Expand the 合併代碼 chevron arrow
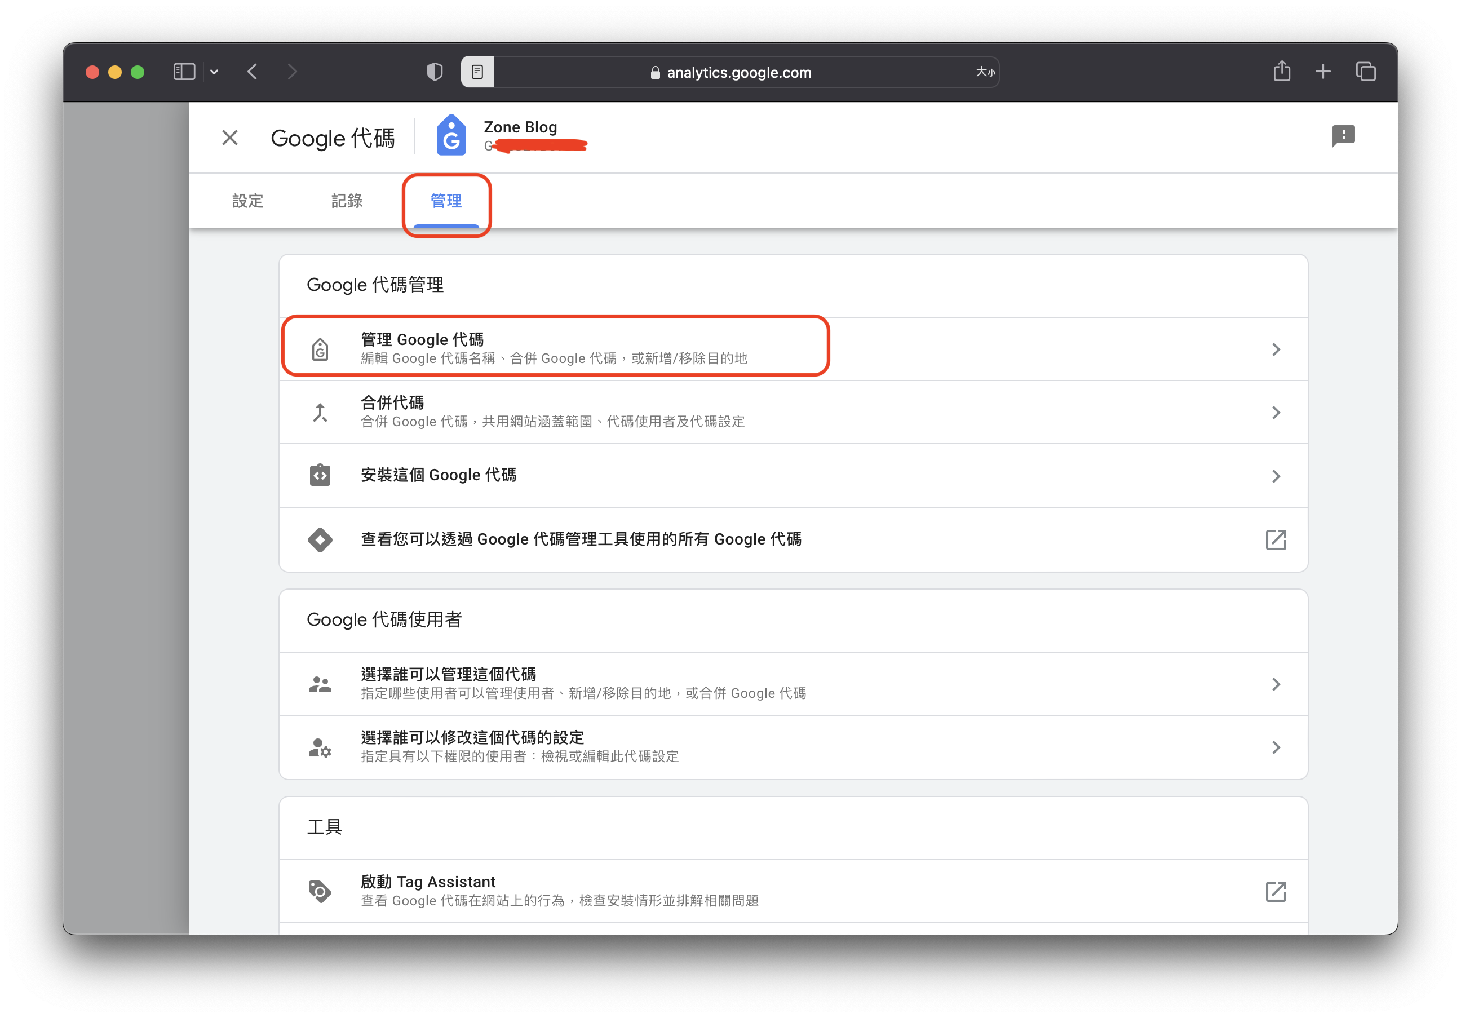The width and height of the screenshot is (1461, 1018). pyautogui.click(x=1275, y=412)
